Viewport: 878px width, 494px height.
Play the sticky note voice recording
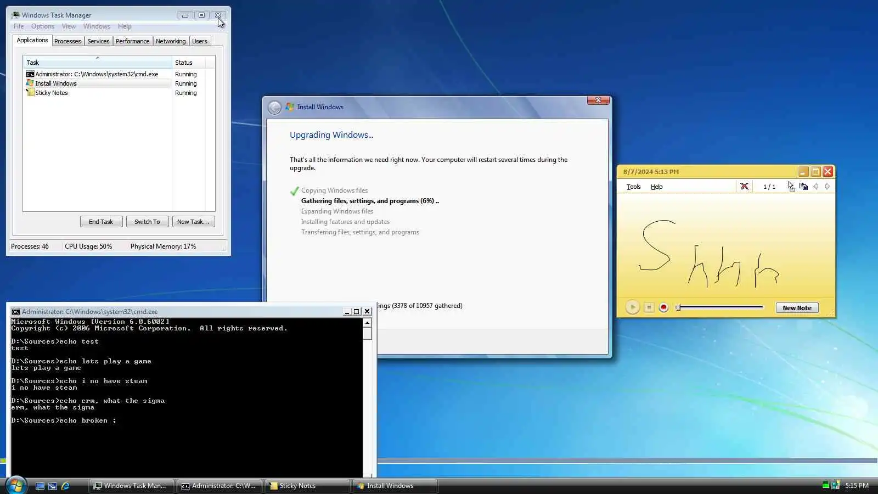(x=632, y=307)
